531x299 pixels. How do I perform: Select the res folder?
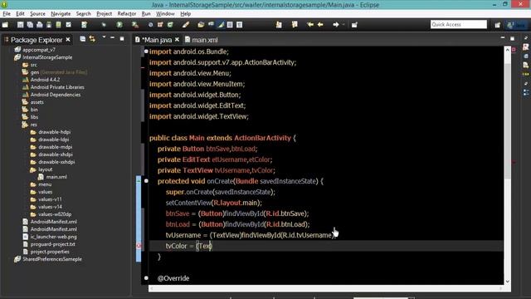click(x=33, y=125)
